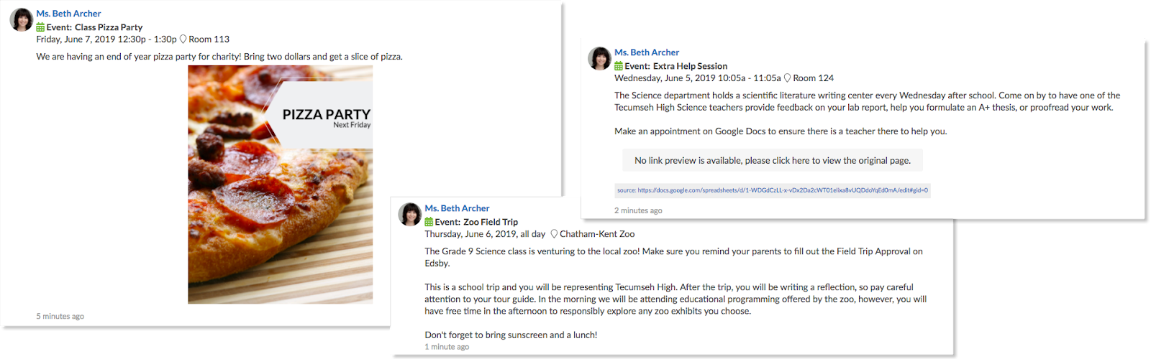Click the 'This is a school trip' paragraph

click(675, 299)
